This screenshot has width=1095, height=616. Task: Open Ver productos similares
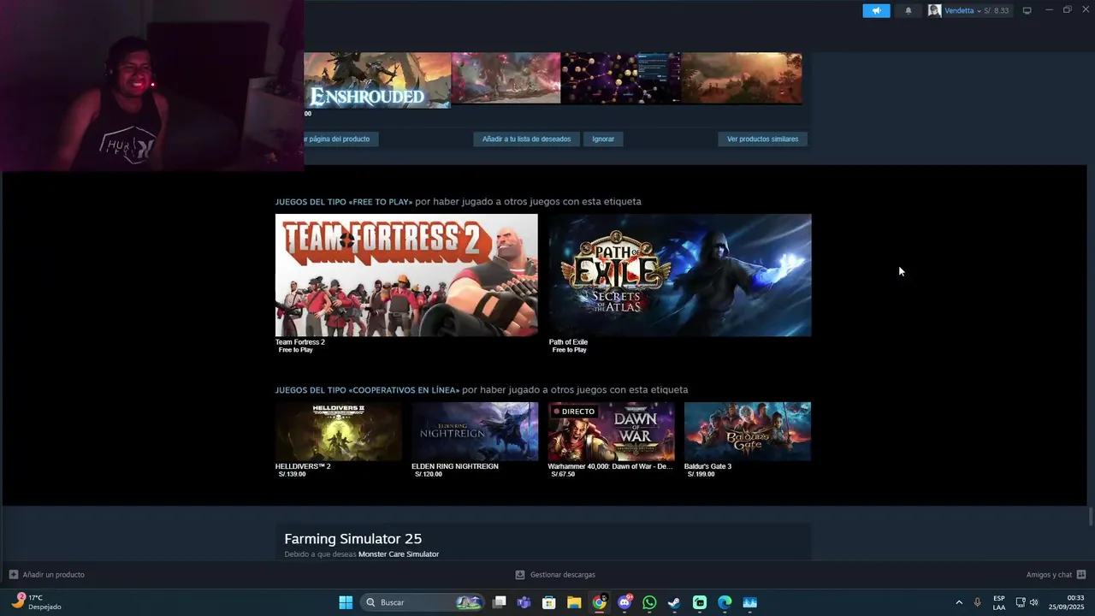pyautogui.click(x=762, y=139)
